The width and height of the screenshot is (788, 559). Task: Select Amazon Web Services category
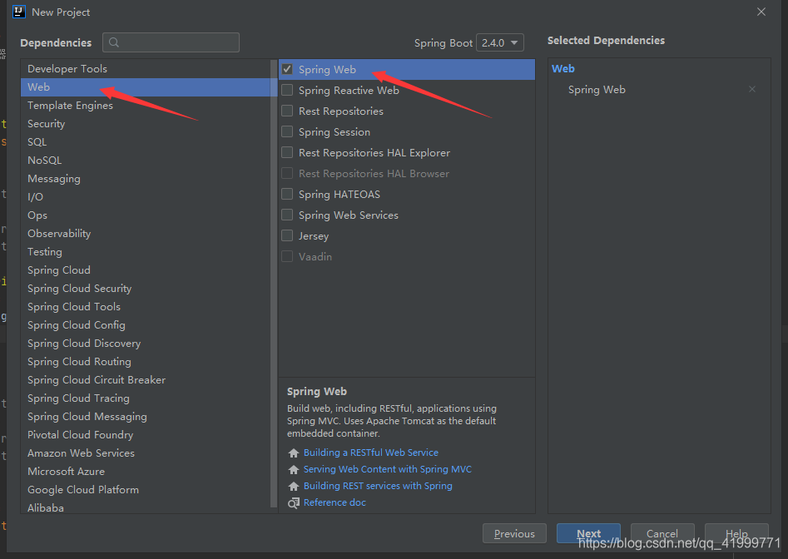click(146, 453)
